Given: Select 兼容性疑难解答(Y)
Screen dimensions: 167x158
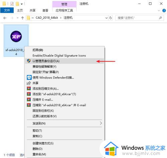Looking at the screenshot, I should [64, 66].
